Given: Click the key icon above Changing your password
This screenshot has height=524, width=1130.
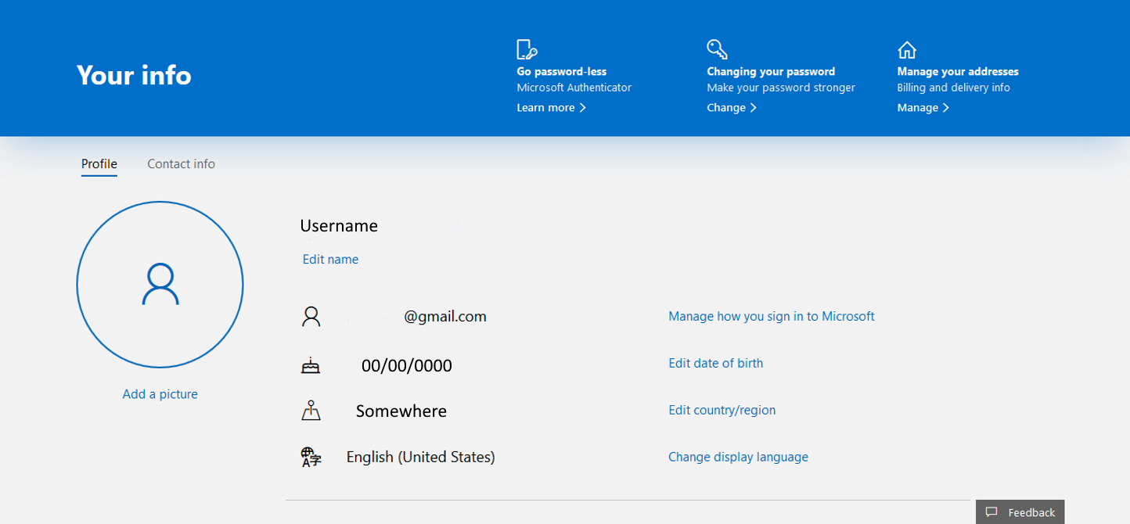Looking at the screenshot, I should pos(717,49).
